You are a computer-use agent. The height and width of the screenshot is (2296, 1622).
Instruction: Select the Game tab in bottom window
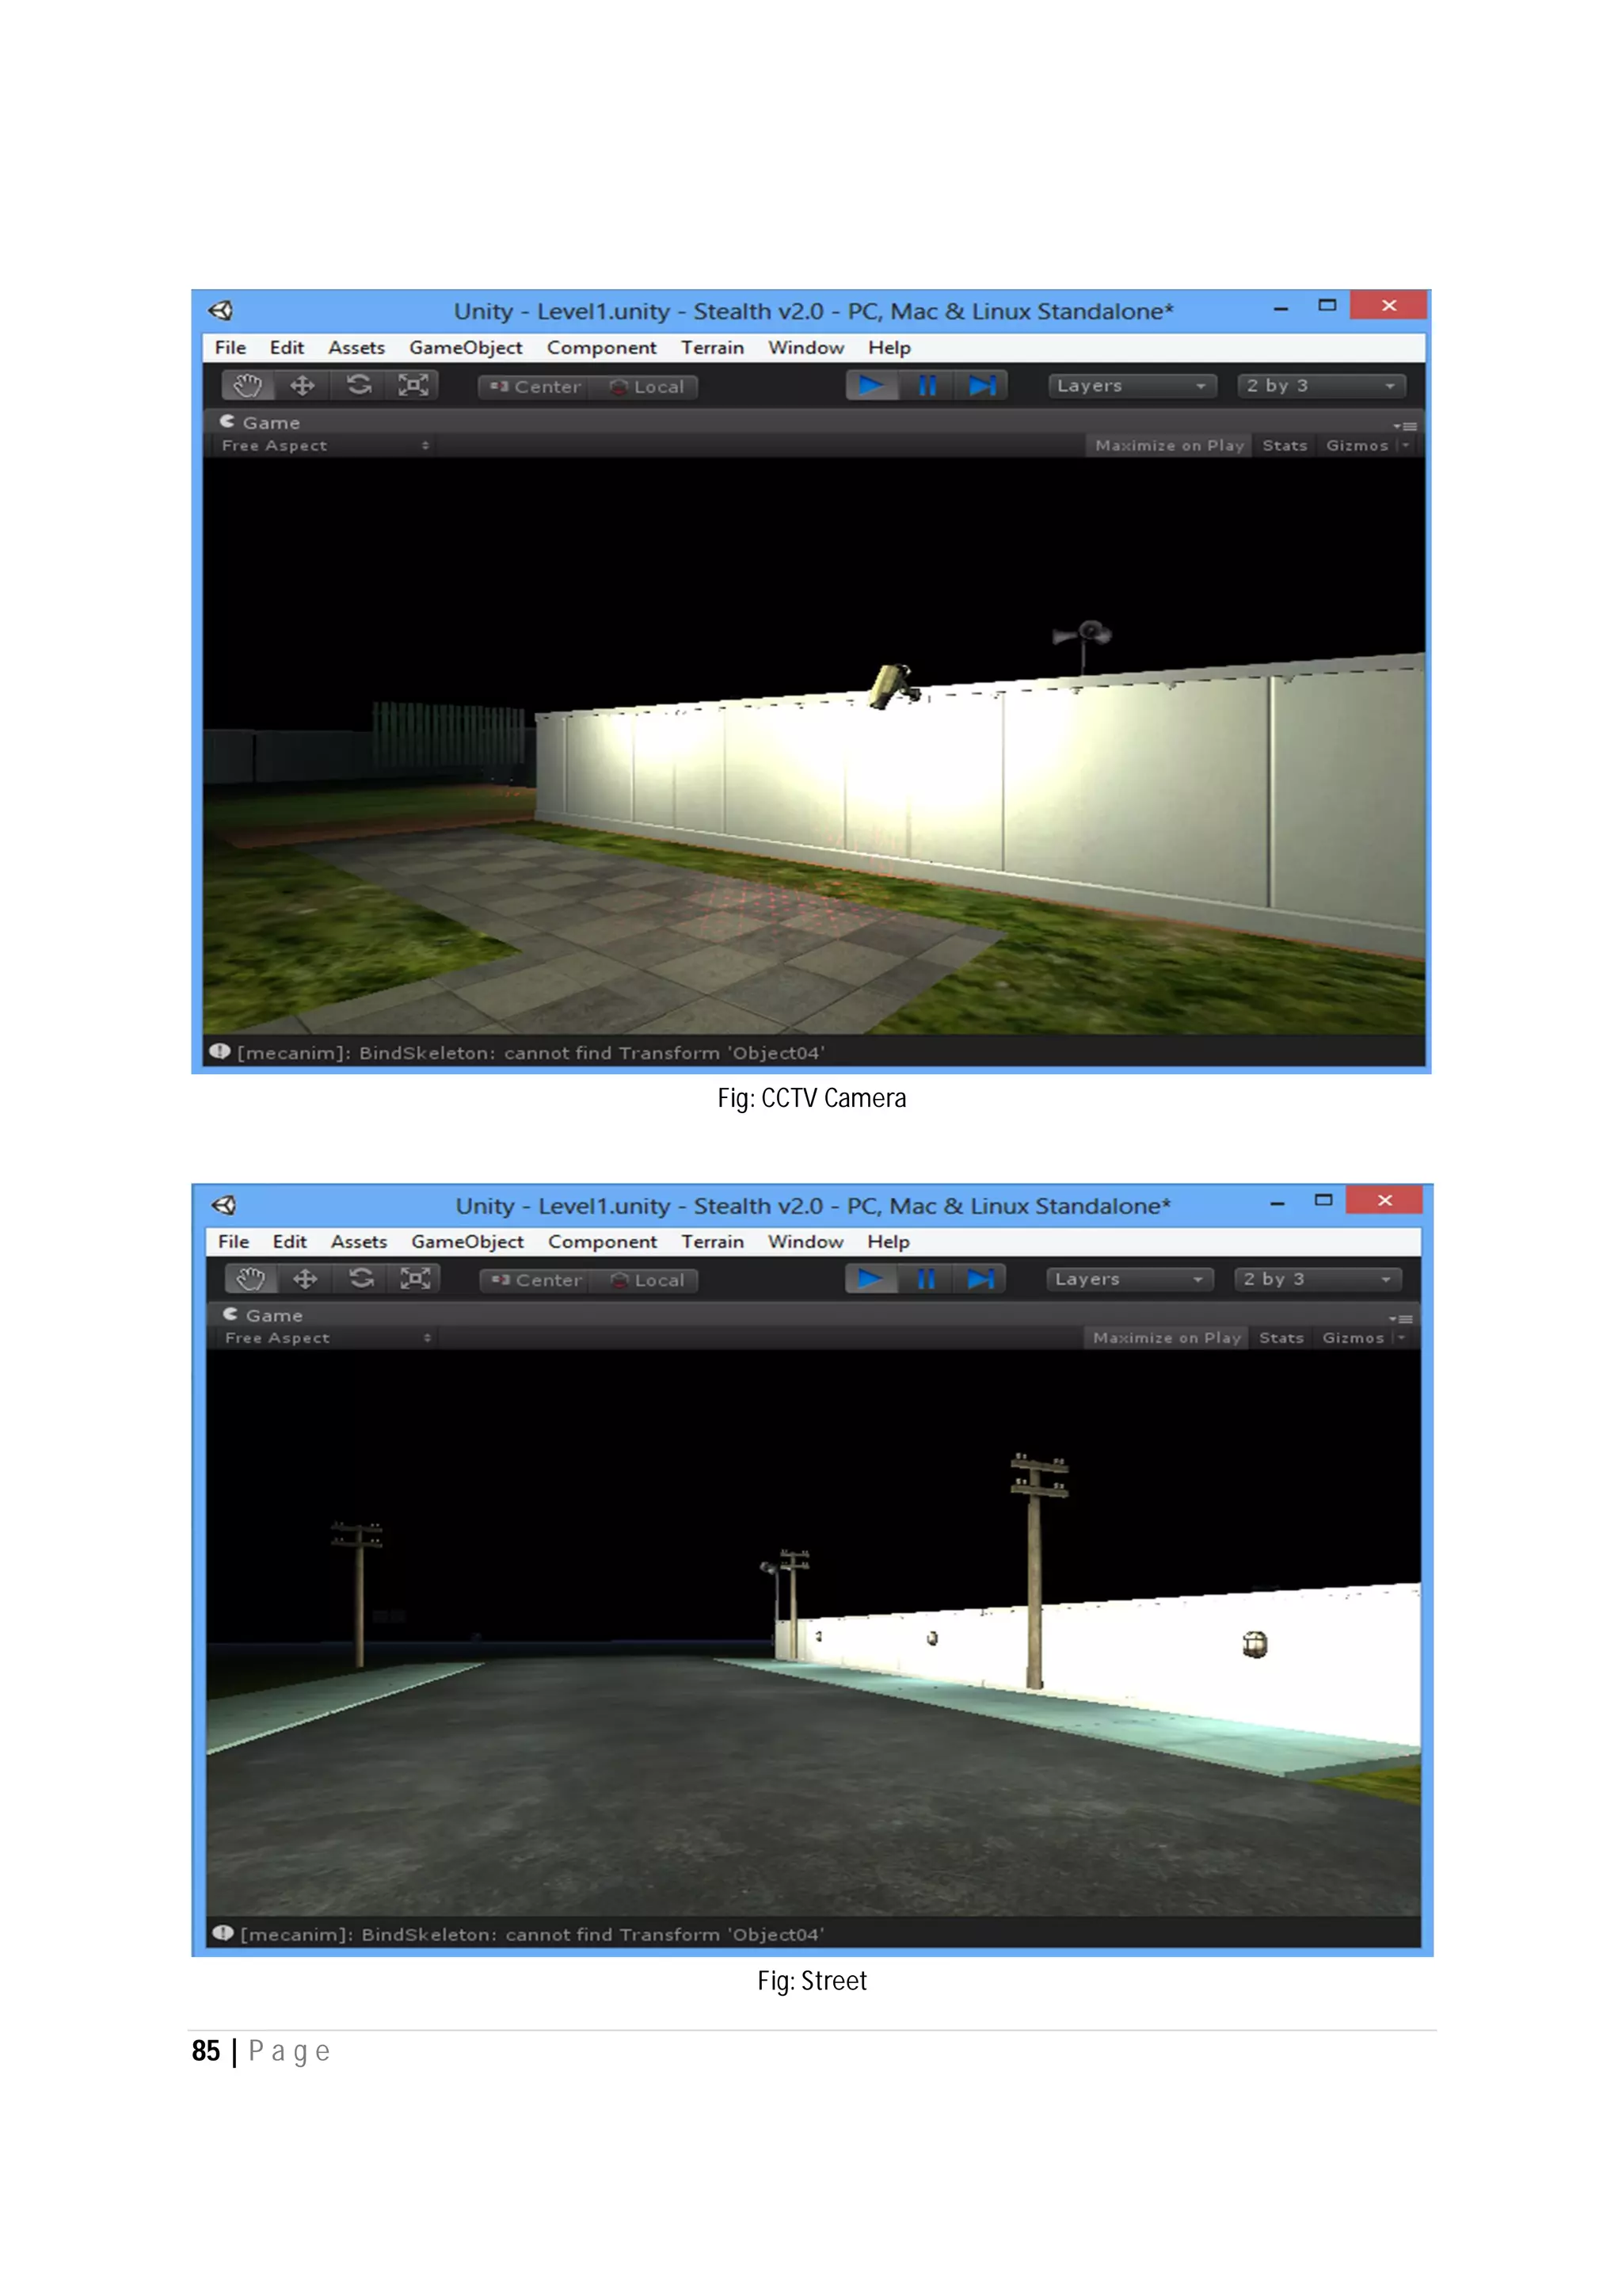264,1315
